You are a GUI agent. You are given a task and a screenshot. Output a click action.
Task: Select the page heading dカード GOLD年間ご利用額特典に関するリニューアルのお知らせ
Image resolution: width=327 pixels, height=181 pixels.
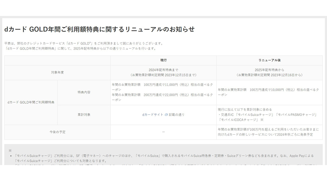point(99,29)
